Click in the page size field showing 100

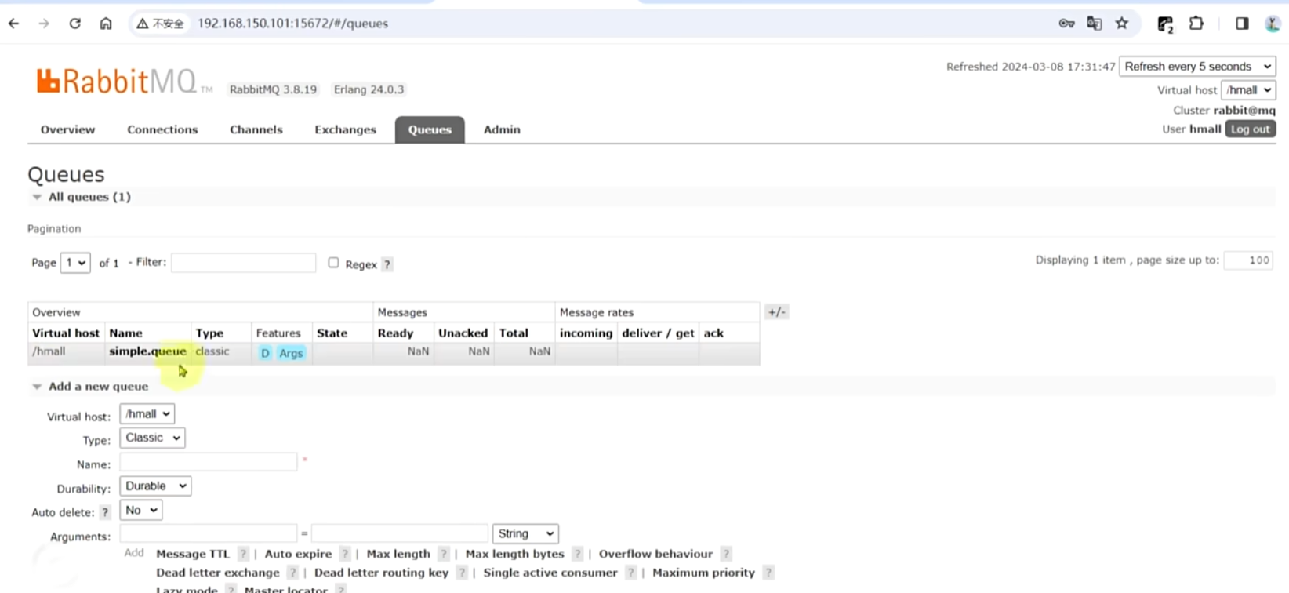[1248, 260]
